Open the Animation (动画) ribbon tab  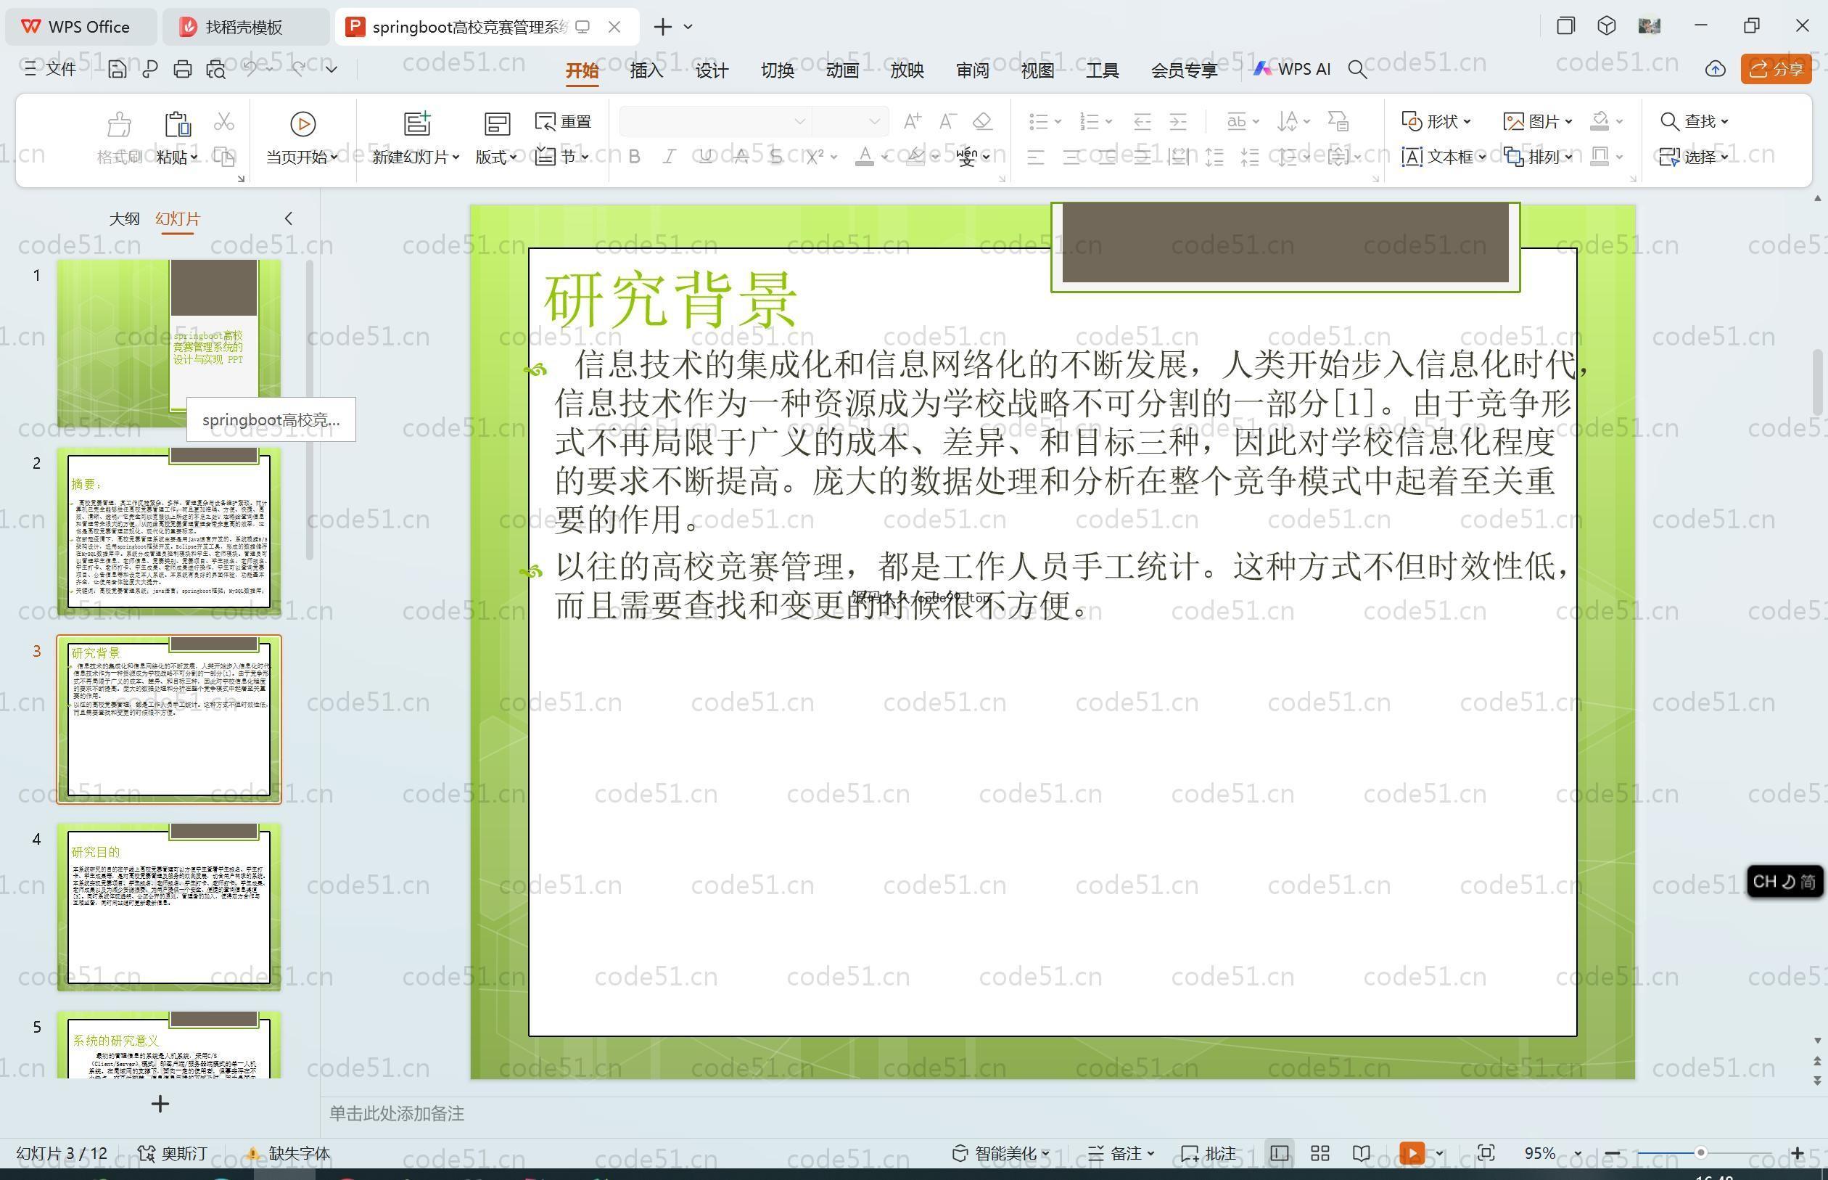[842, 70]
